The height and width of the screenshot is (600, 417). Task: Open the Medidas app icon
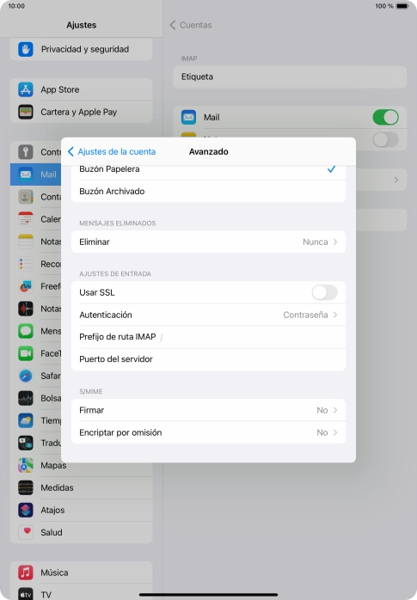(x=26, y=487)
